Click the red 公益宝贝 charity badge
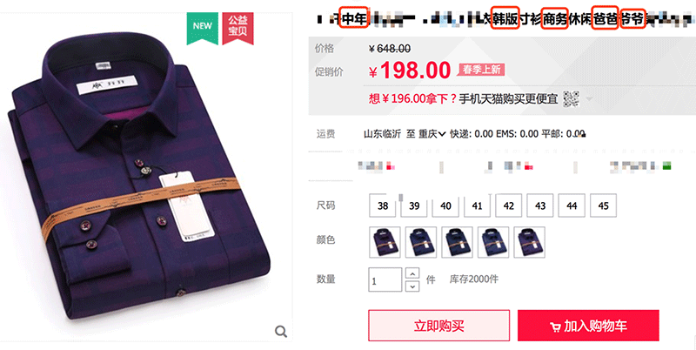Image resolution: width=696 pixels, height=350 pixels. click(238, 29)
